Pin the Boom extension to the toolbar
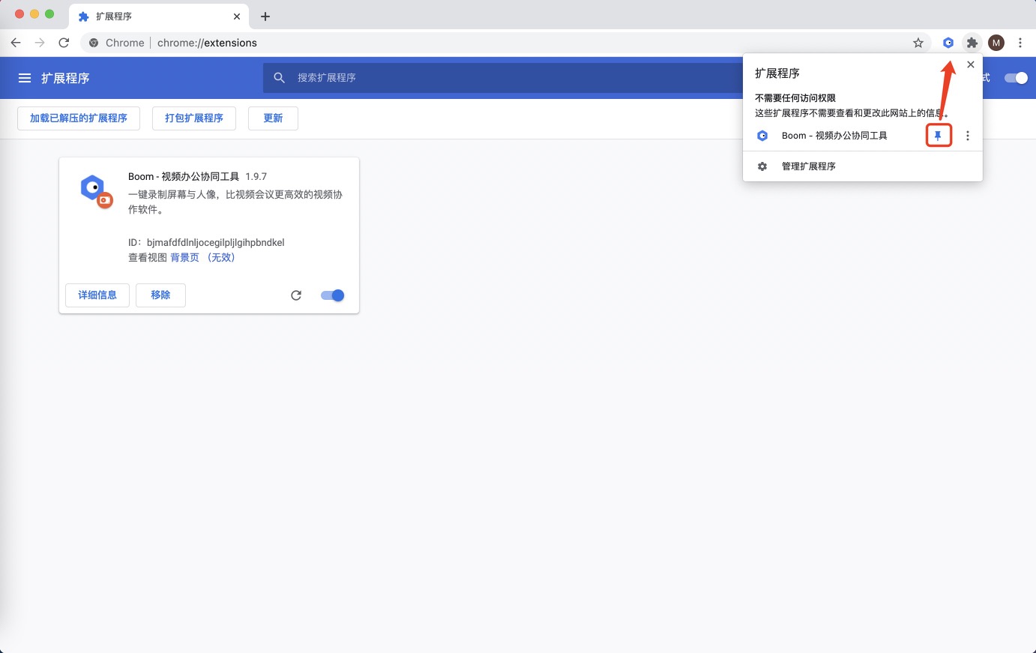 coord(939,136)
